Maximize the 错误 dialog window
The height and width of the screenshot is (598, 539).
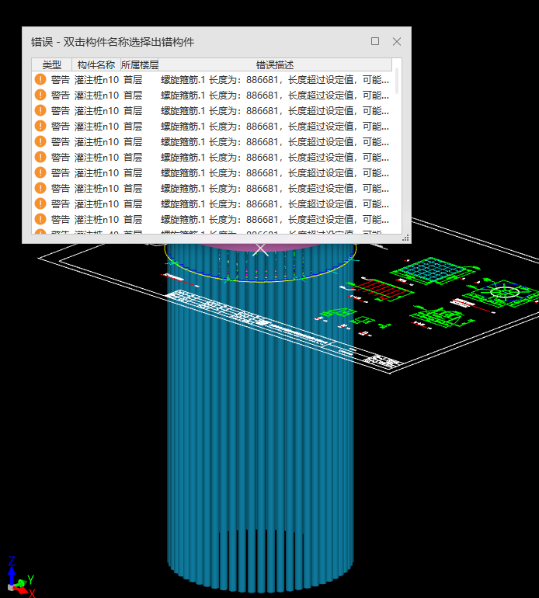pos(375,41)
